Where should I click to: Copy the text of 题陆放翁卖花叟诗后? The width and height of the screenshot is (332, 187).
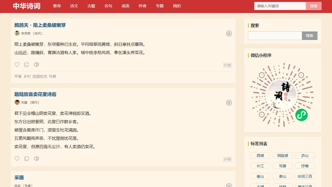pos(26,158)
